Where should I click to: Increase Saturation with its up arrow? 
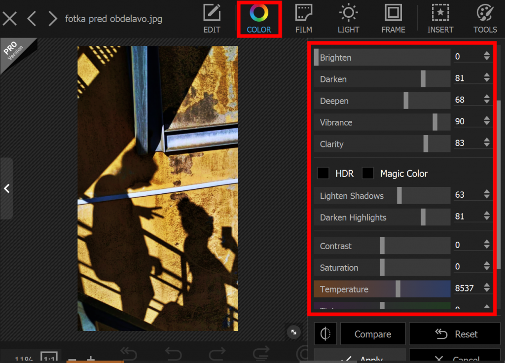point(487,263)
